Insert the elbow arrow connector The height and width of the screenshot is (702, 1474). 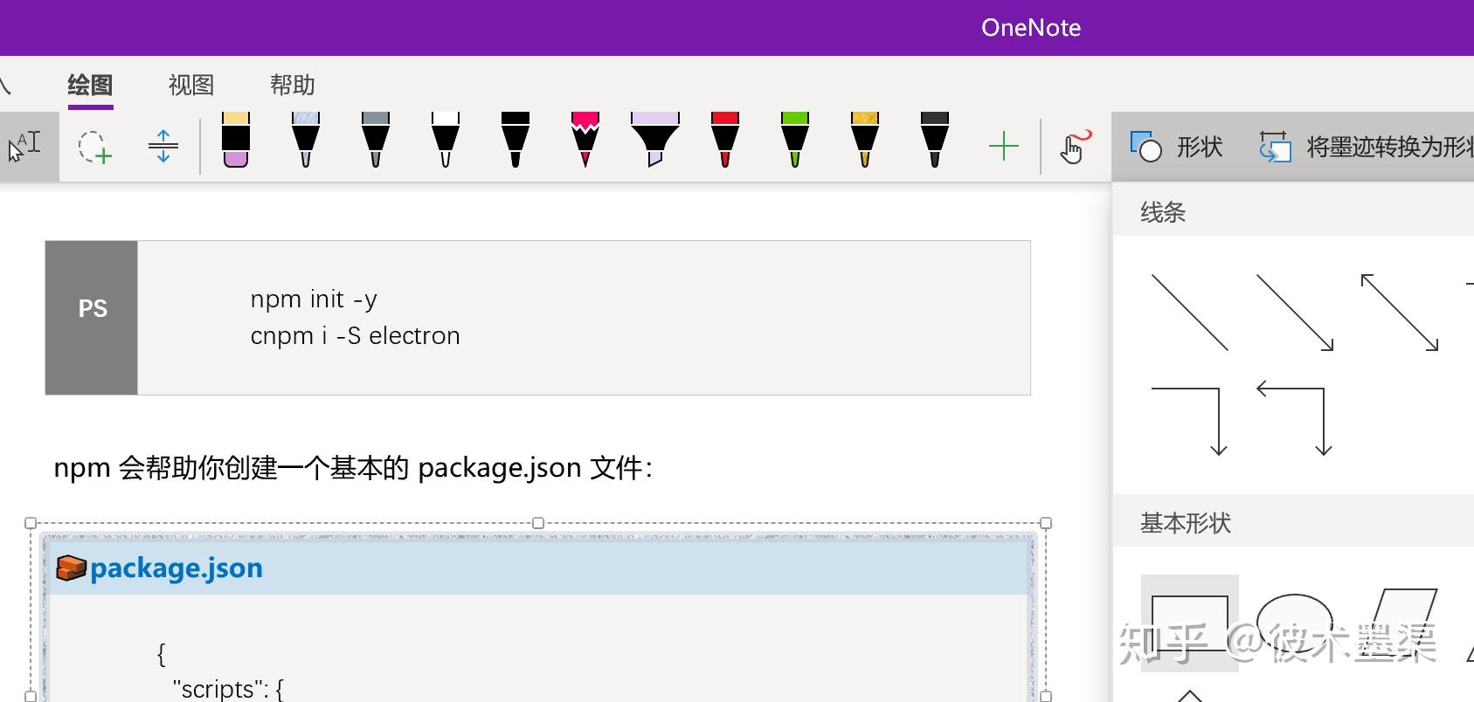[1190, 421]
